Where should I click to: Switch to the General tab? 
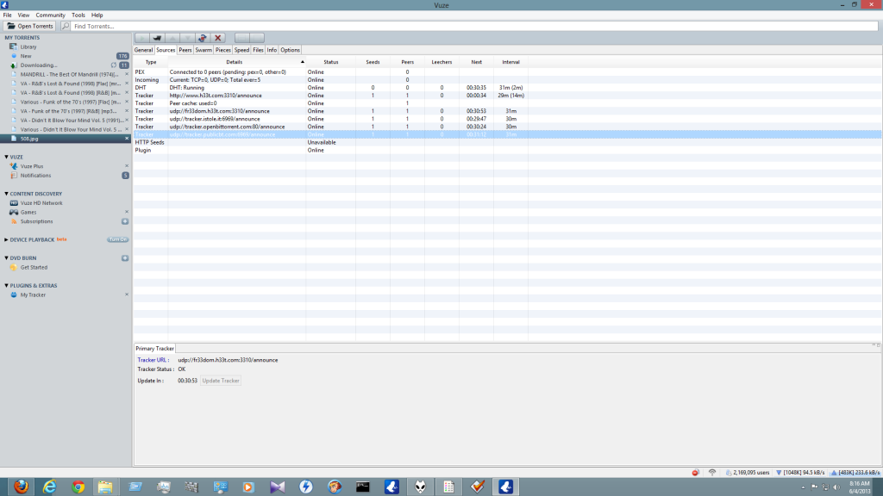[x=144, y=50]
